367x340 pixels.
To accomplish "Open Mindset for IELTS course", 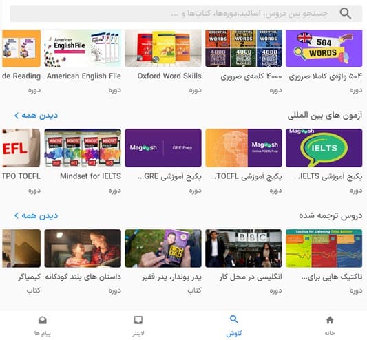I will click(x=83, y=148).
